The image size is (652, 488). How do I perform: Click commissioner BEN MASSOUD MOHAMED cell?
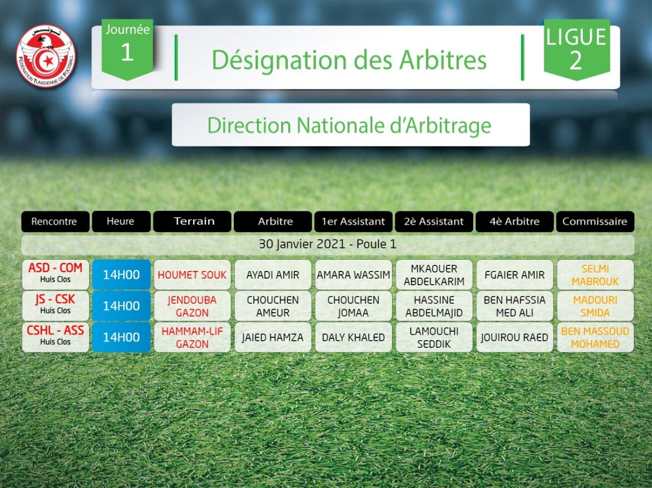click(x=595, y=337)
